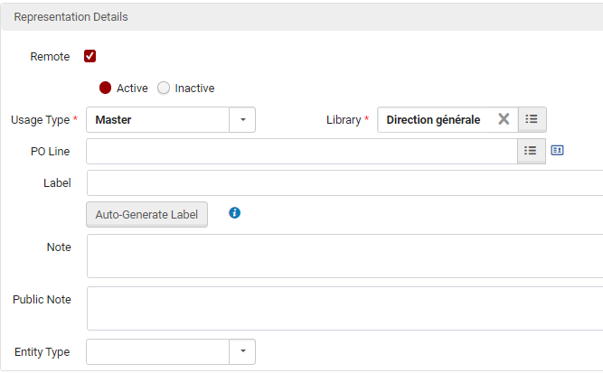This screenshot has width=603, height=373.
Task: Click inside the Label text field
Action: (x=345, y=182)
